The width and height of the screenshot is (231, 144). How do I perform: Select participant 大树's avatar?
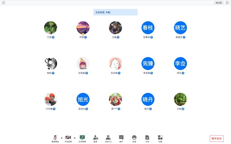click(181, 99)
